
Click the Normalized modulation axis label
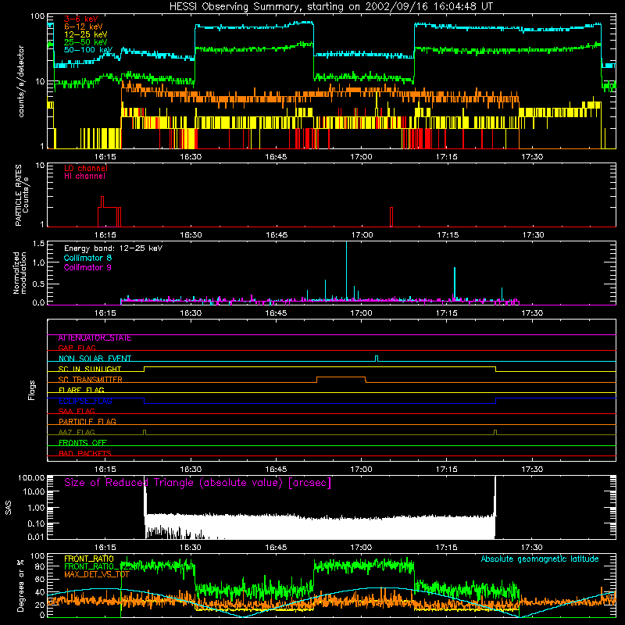20,273
